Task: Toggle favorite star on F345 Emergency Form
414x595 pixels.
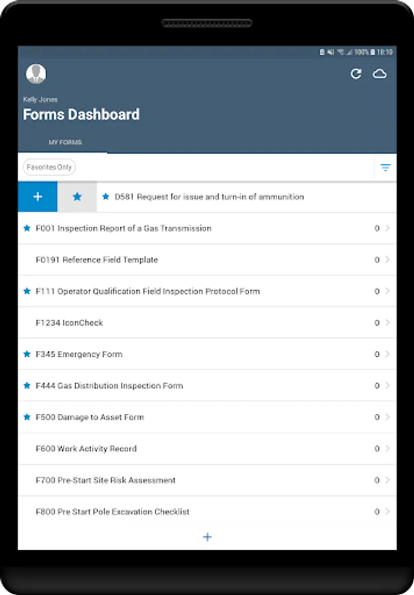Action: point(27,354)
